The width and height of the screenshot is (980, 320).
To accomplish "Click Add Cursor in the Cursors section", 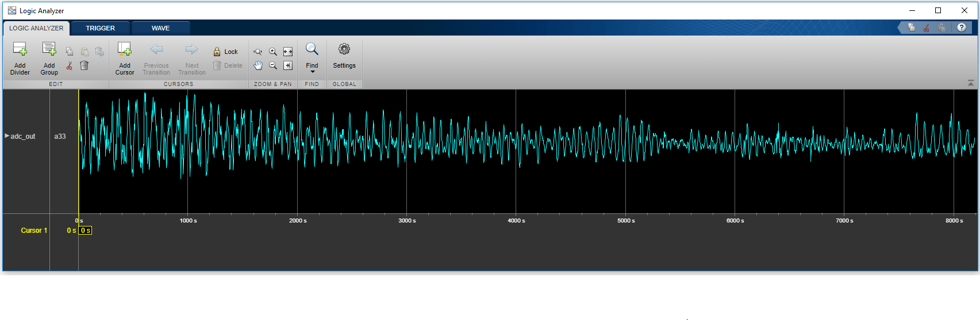I will [125, 58].
